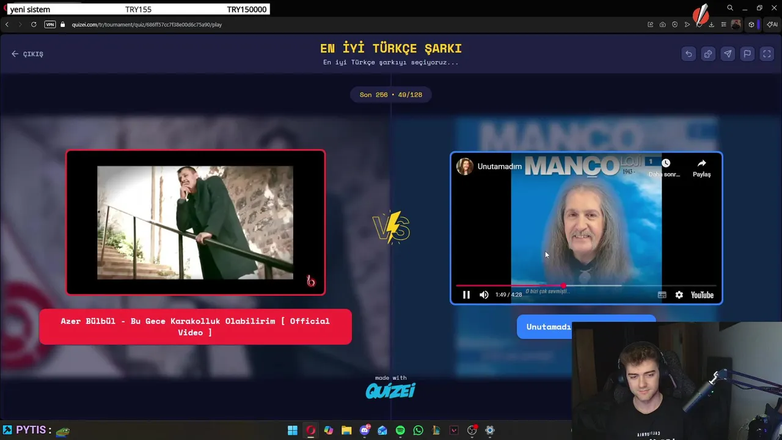Click the browser back arrow
This screenshot has width=782, height=440.
tap(7, 24)
